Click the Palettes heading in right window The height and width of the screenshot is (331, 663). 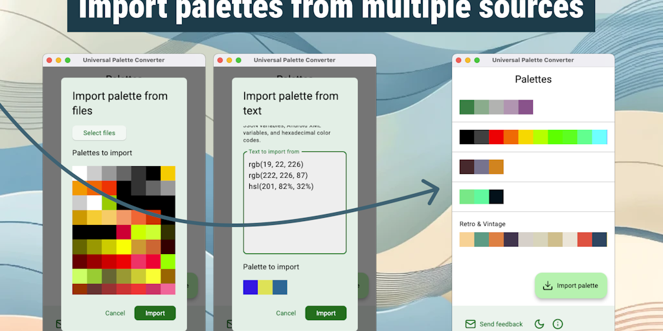tap(534, 80)
